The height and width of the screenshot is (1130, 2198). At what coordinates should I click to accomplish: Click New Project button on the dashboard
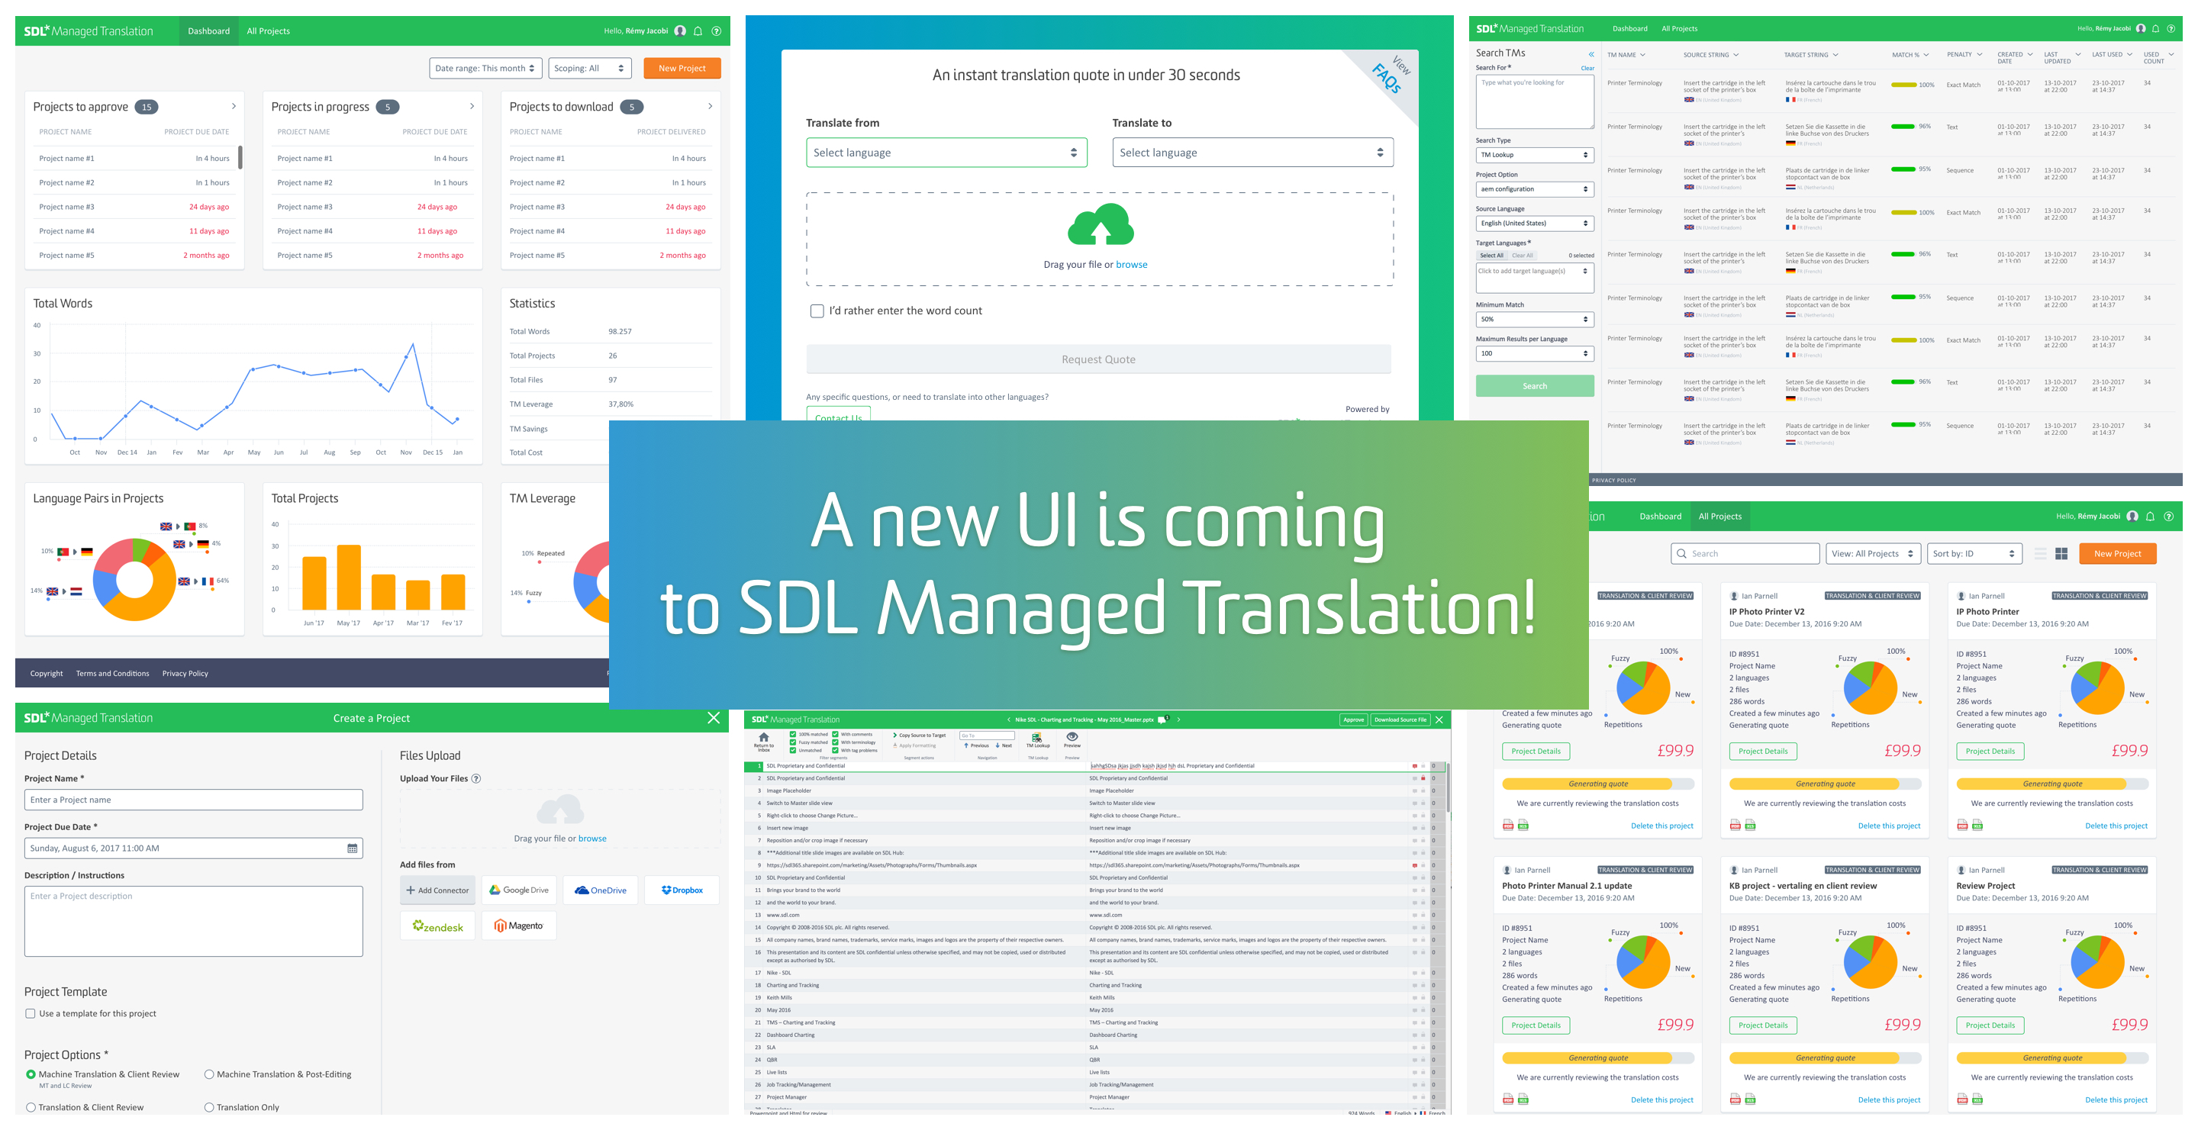tap(682, 68)
